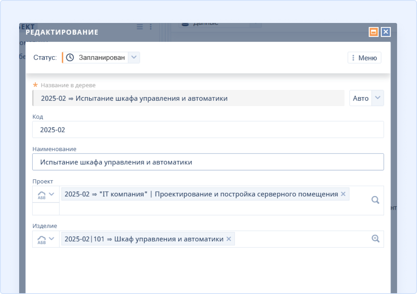Click the Данные header behind the dialog

207,23
